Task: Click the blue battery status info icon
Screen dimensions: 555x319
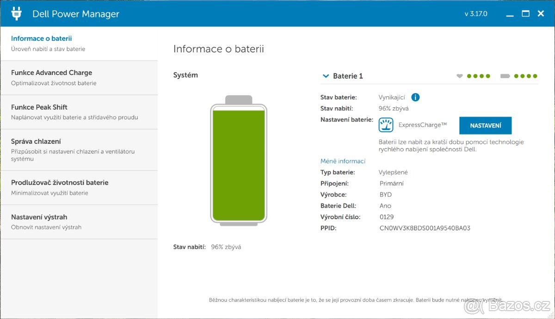Action: 415,98
